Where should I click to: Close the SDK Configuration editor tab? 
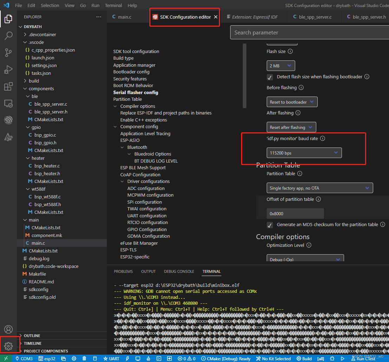(x=216, y=17)
